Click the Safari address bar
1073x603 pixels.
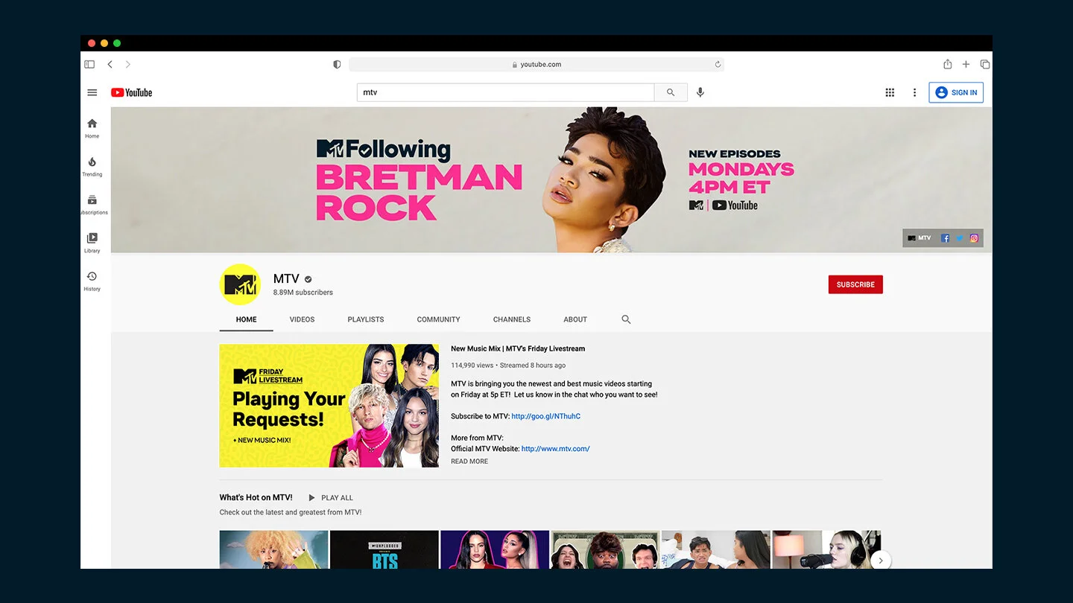(x=536, y=65)
